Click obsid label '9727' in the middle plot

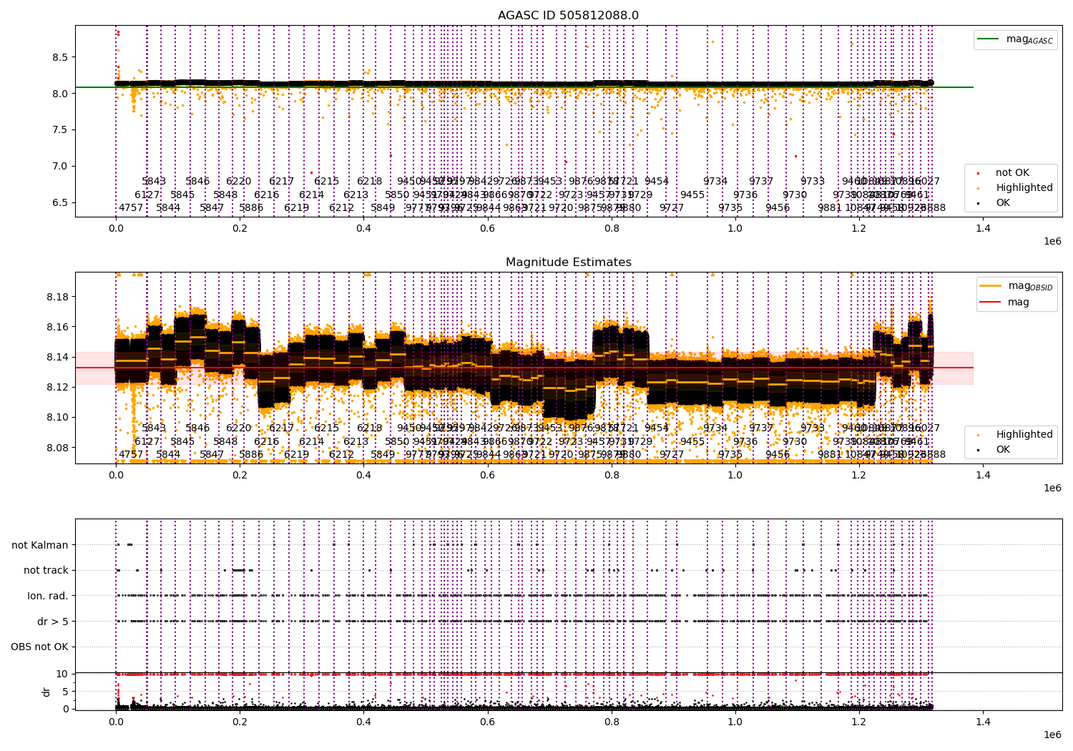tap(672, 455)
